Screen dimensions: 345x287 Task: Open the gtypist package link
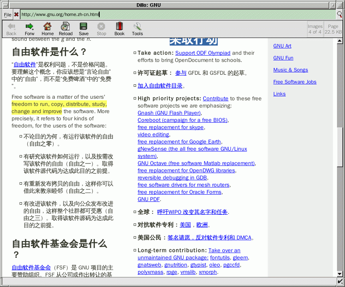[198, 265]
